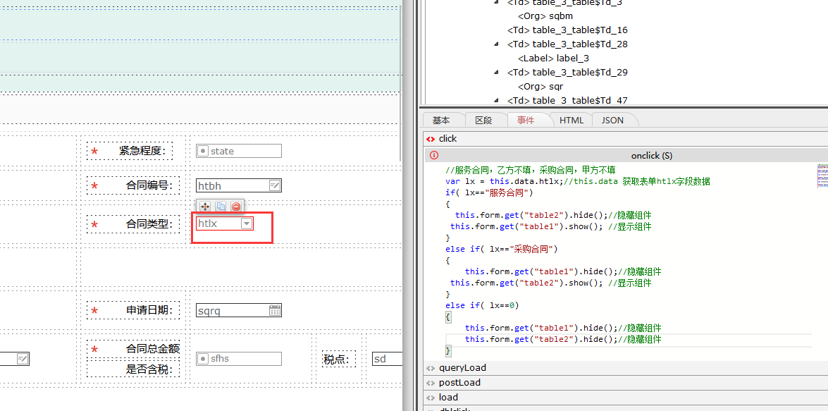Click the code minimap thumbnail in script editor
The width and height of the screenshot is (828, 411).
click(x=822, y=176)
